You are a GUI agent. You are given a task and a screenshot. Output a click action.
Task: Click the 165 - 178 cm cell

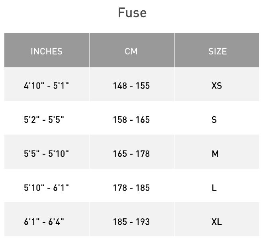click(x=131, y=154)
